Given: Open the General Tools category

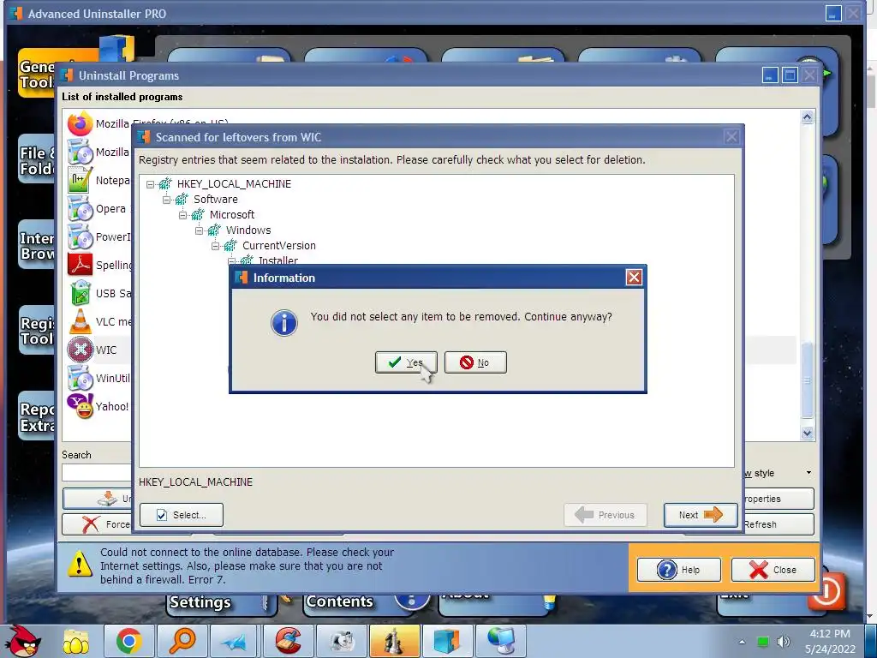Looking at the screenshot, I should click(x=37, y=74).
